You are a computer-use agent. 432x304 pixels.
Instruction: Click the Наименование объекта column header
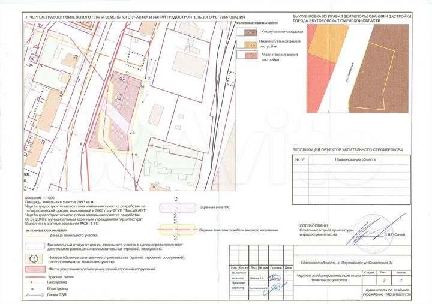[355, 160]
